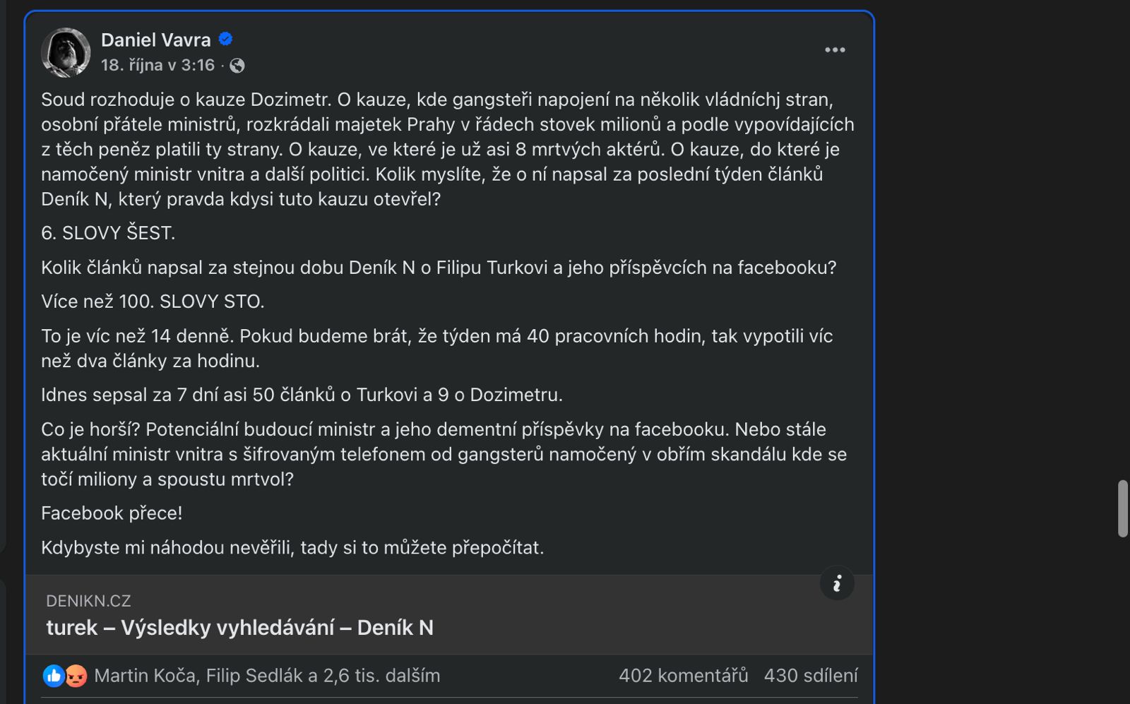Click the Daniel Vavra author name
This screenshot has height=704, width=1130.
point(155,40)
